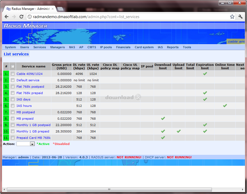The image size is (247, 194).
Task: Reload the page with refresh icon
Action: click(x=22, y=17)
